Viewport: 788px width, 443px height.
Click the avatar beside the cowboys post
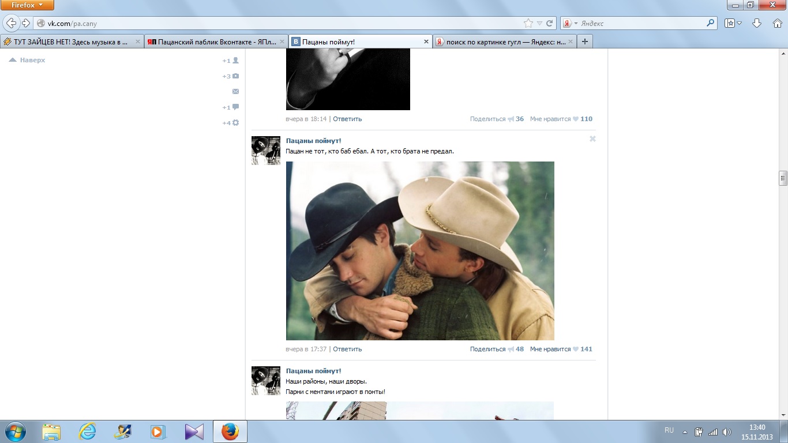click(x=266, y=151)
